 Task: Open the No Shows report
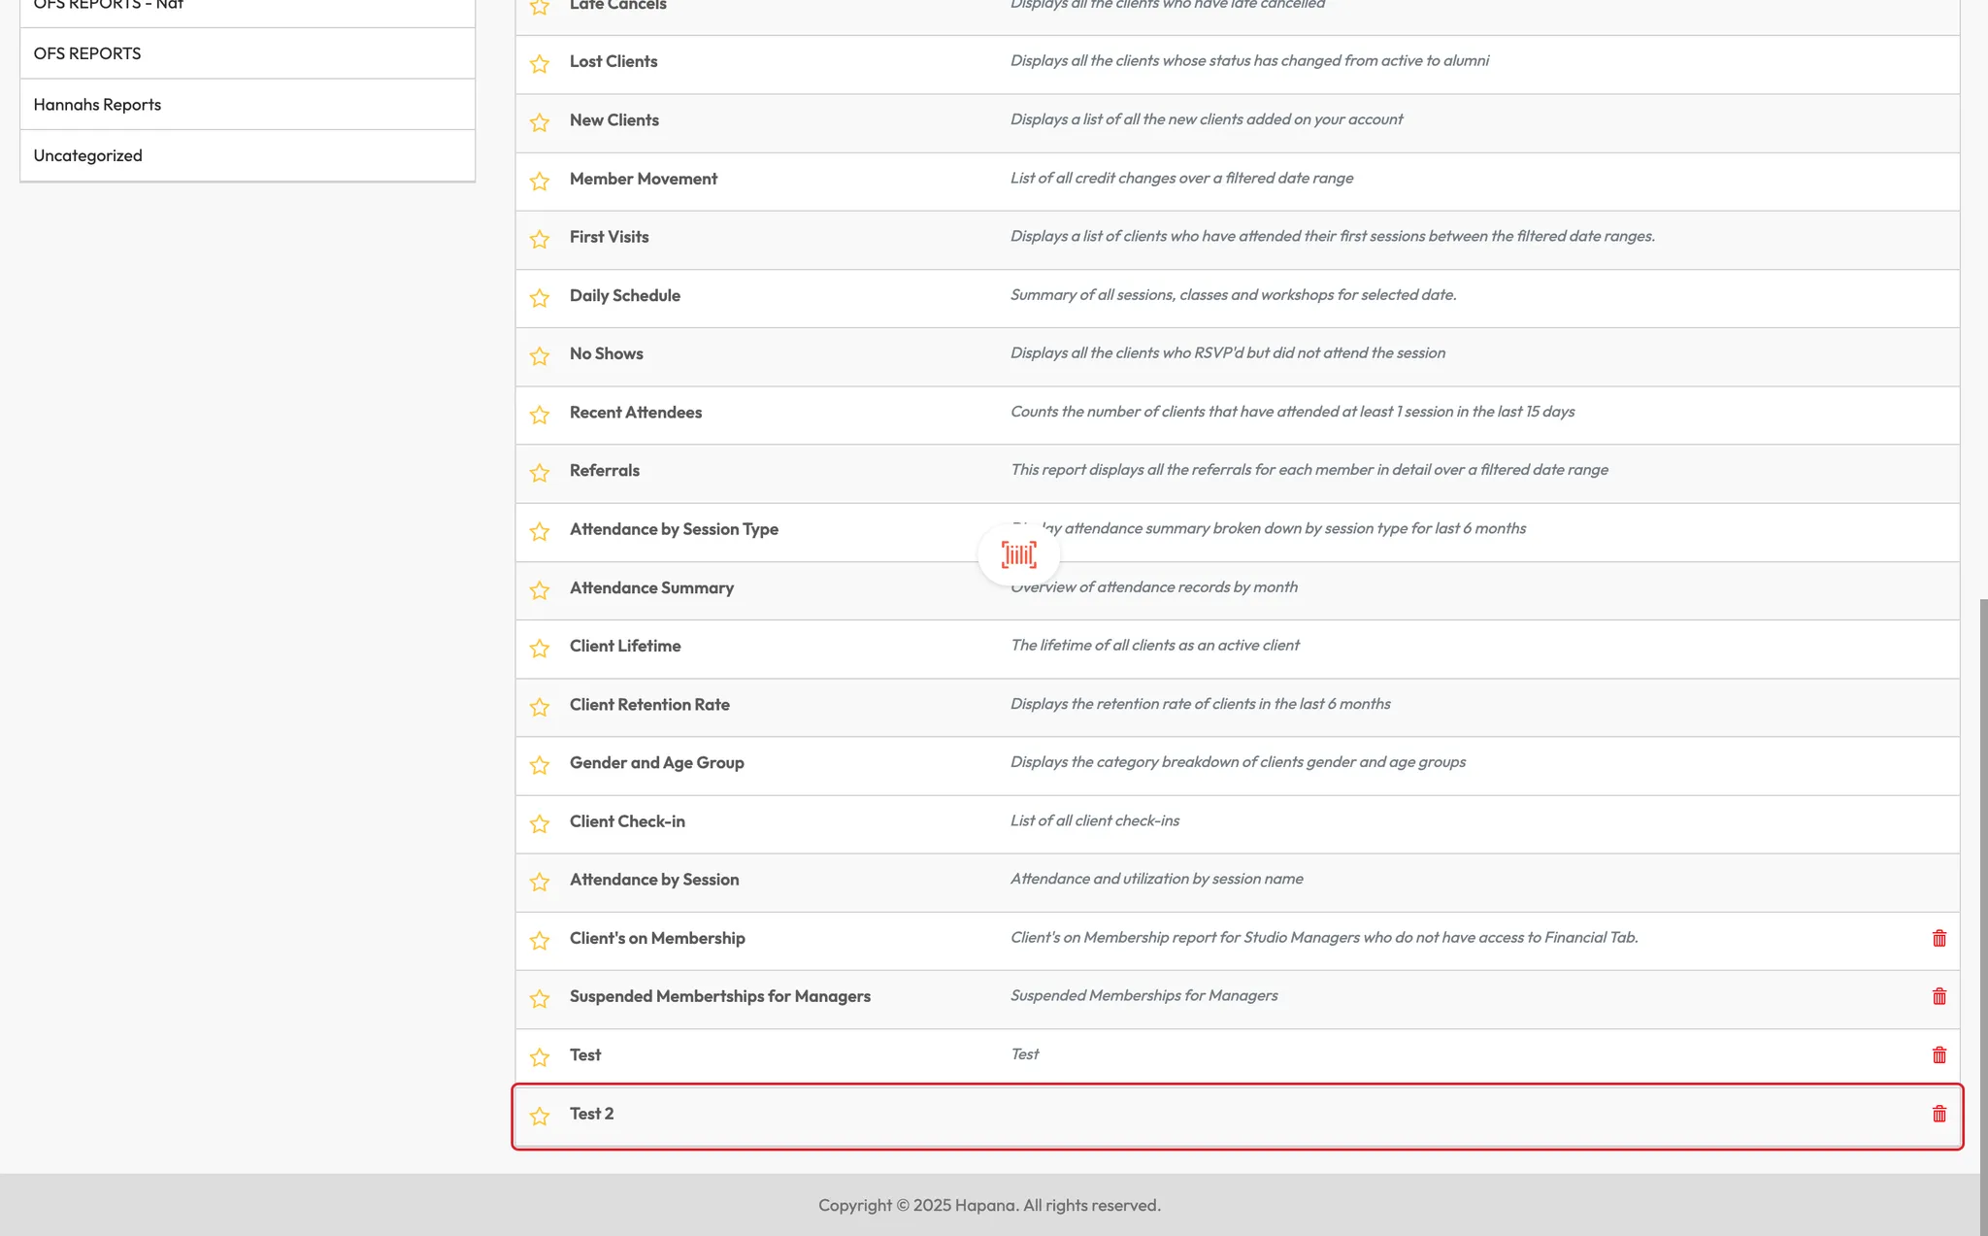coord(606,353)
